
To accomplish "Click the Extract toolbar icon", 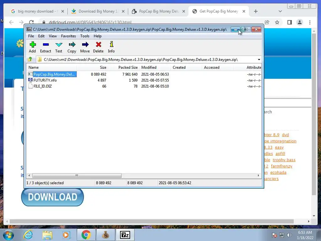I will tap(45, 47).
